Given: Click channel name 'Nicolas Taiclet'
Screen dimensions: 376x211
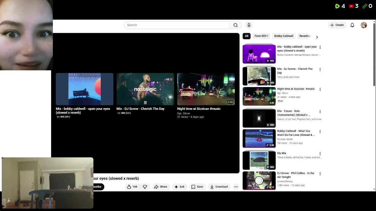Looking at the screenshot, I should point(285,139).
